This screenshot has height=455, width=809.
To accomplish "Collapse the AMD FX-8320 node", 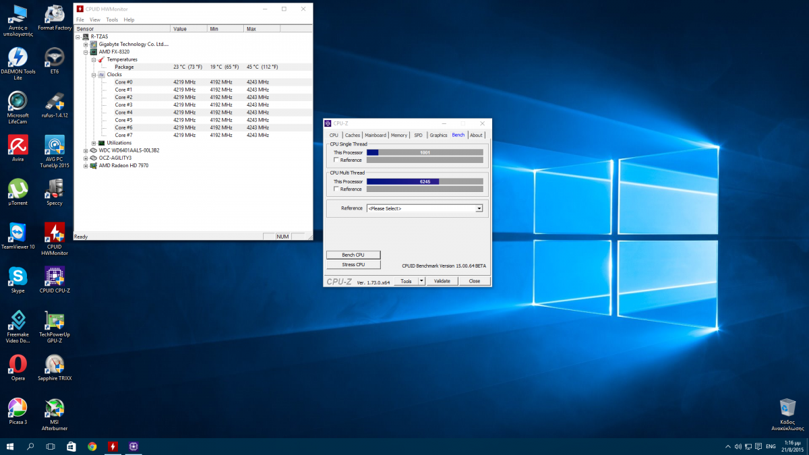I will click(x=86, y=51).
